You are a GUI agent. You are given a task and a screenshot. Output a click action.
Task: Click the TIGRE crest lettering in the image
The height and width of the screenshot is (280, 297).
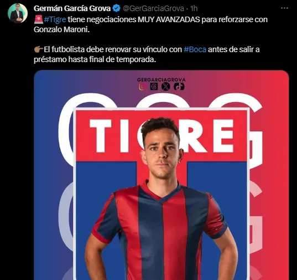pyautogui.click(x=161, y=136)
